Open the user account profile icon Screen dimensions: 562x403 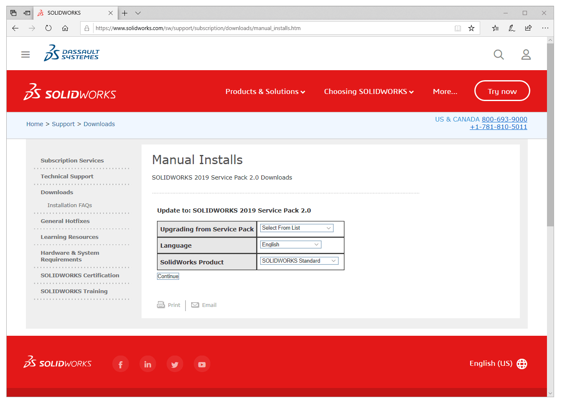coord(526,55)
